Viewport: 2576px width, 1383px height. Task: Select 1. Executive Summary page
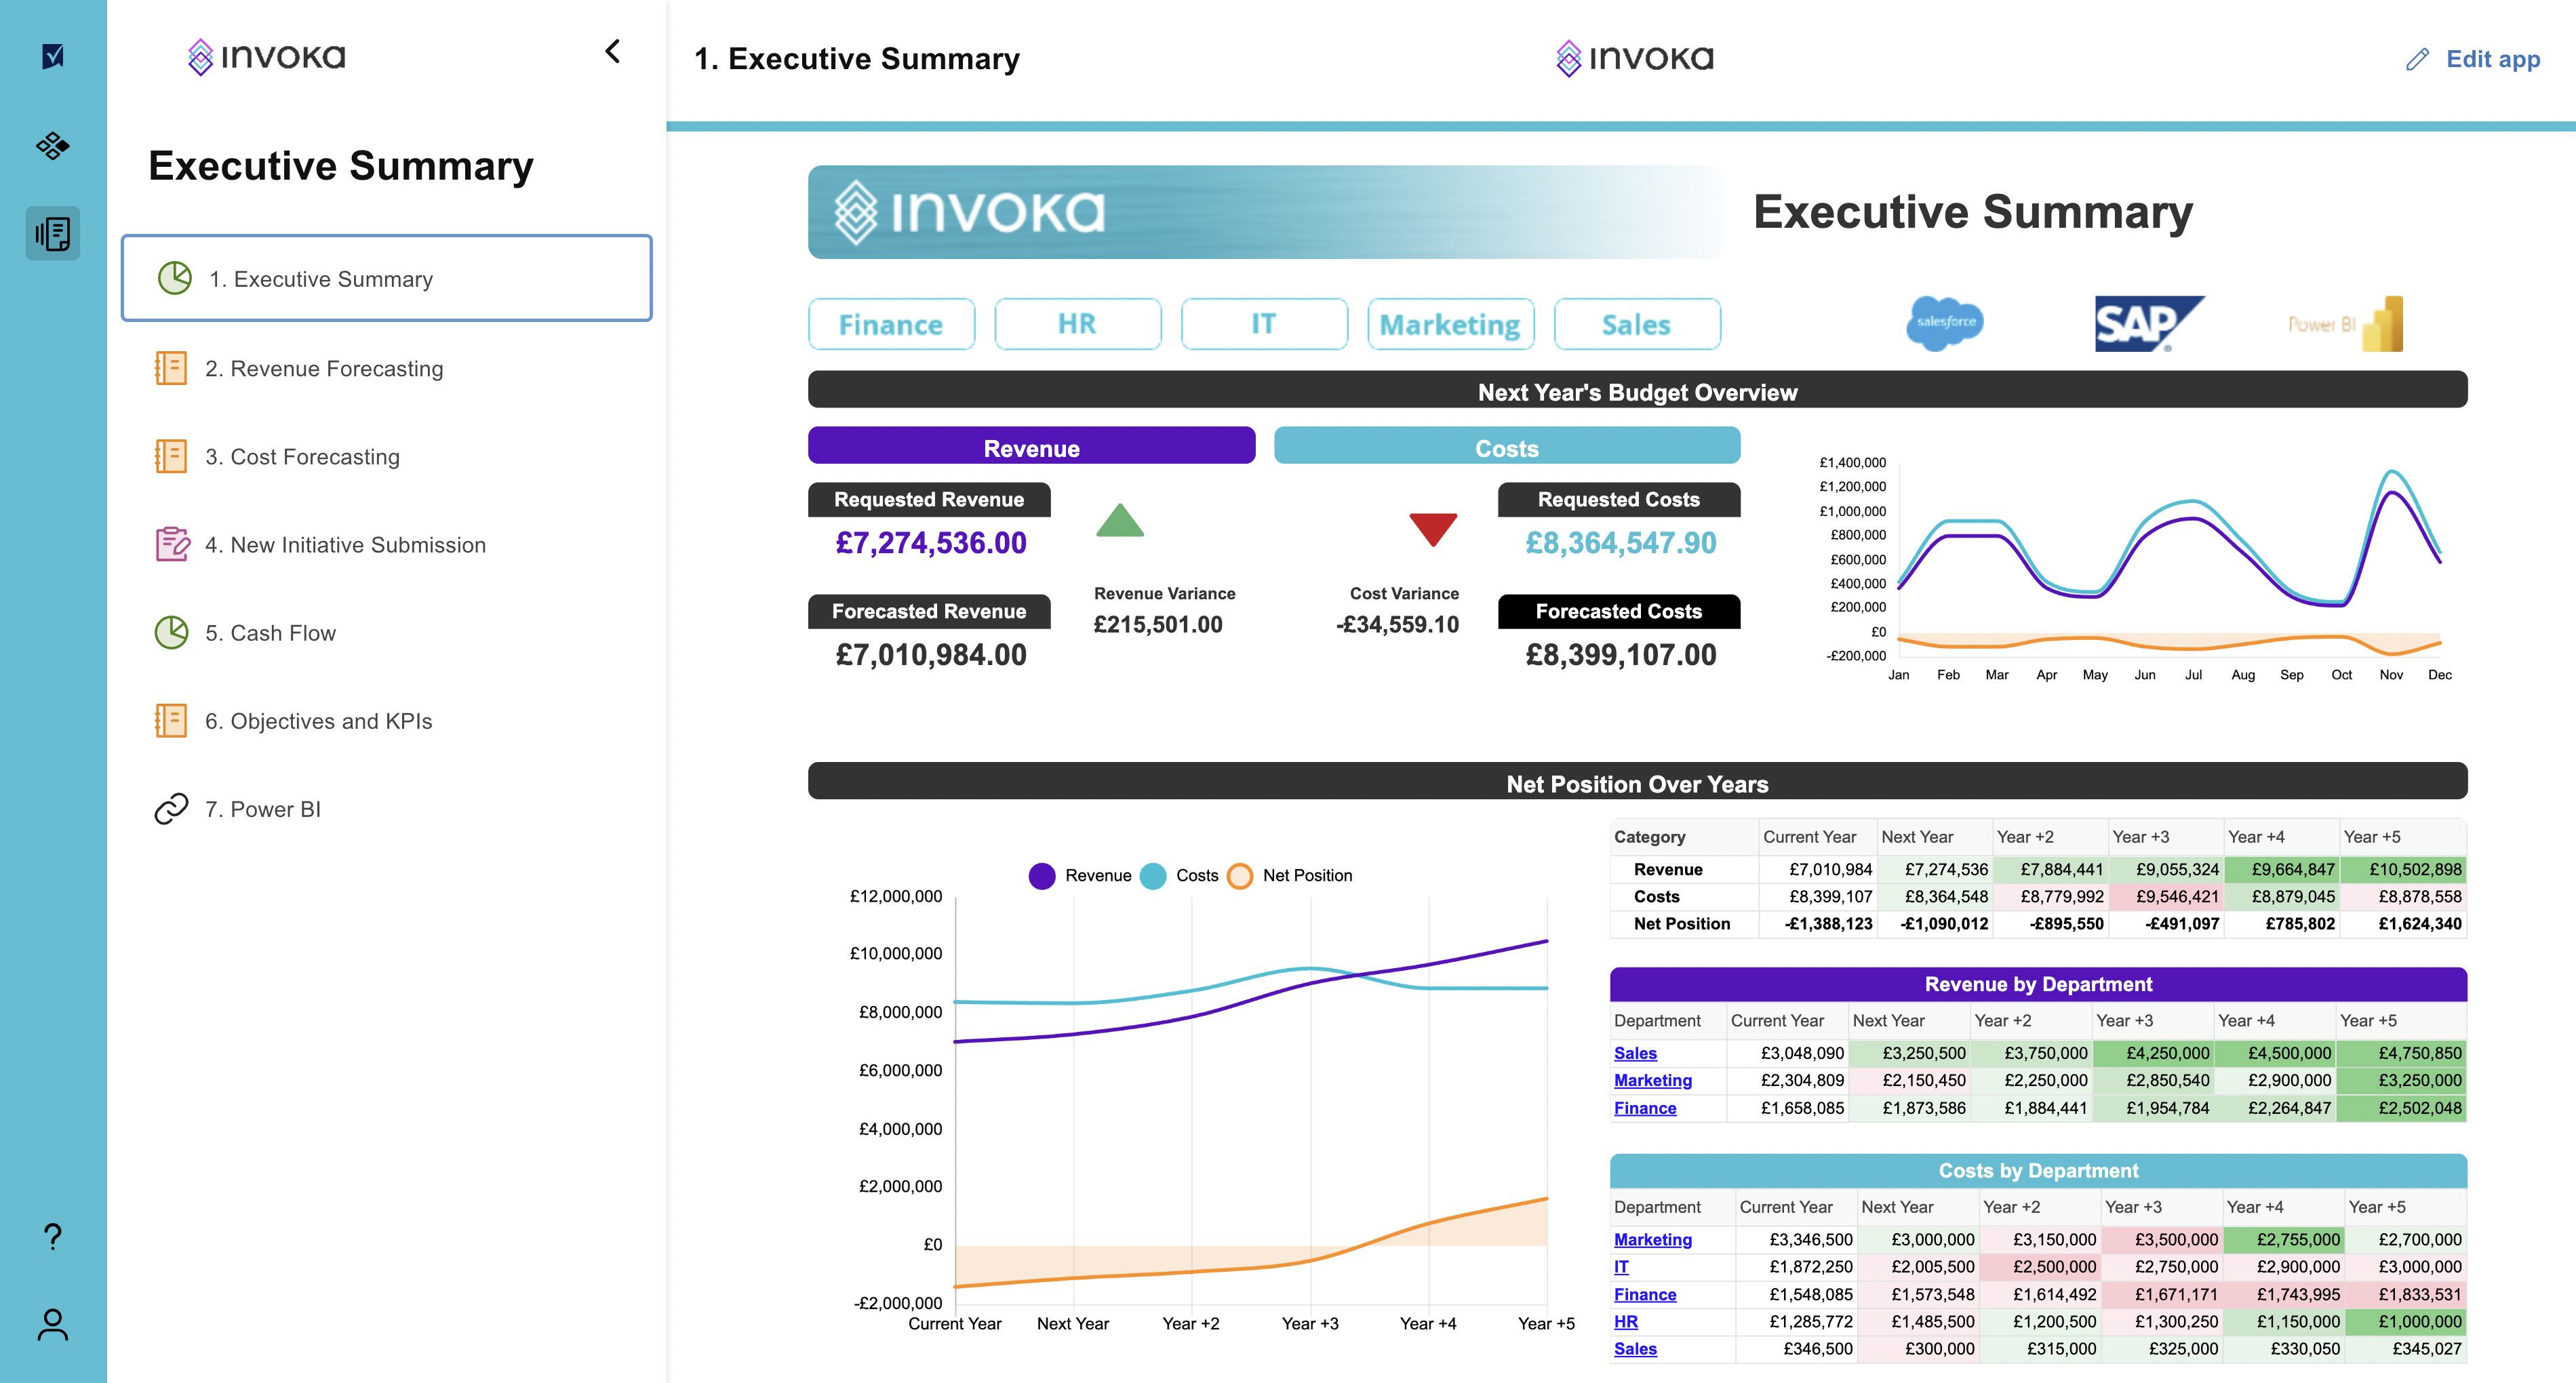386,278
